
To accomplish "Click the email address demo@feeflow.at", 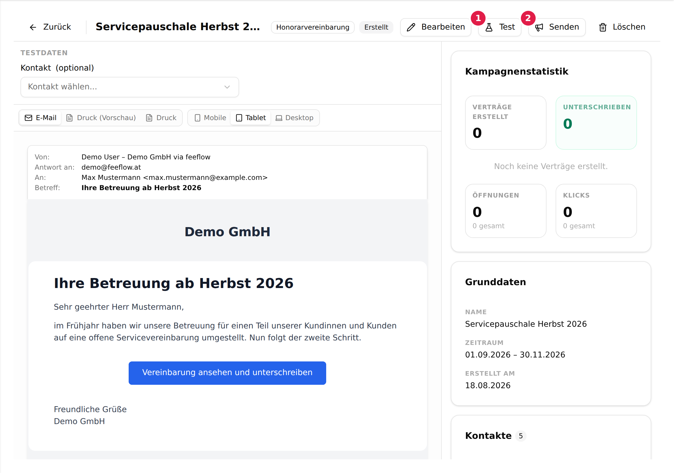I will (111, 167).
